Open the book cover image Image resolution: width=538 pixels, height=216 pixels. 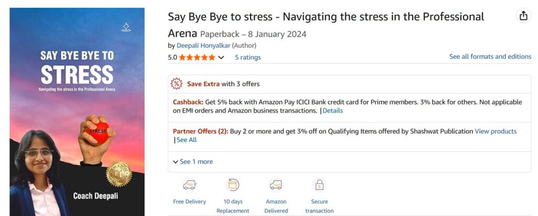point(77,111)
